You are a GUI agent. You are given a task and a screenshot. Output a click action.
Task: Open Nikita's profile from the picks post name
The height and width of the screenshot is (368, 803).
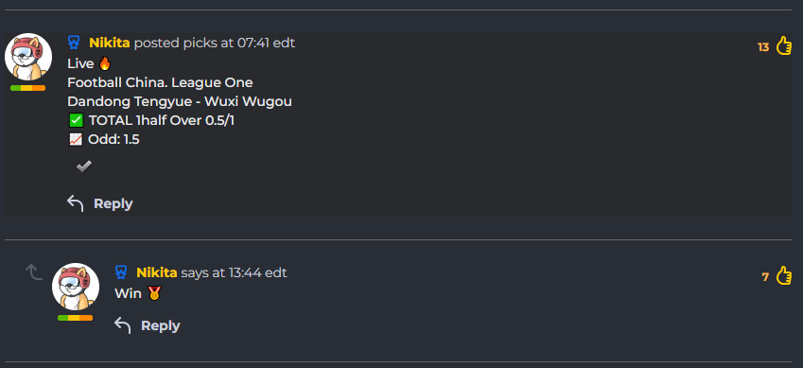(110, 43)
